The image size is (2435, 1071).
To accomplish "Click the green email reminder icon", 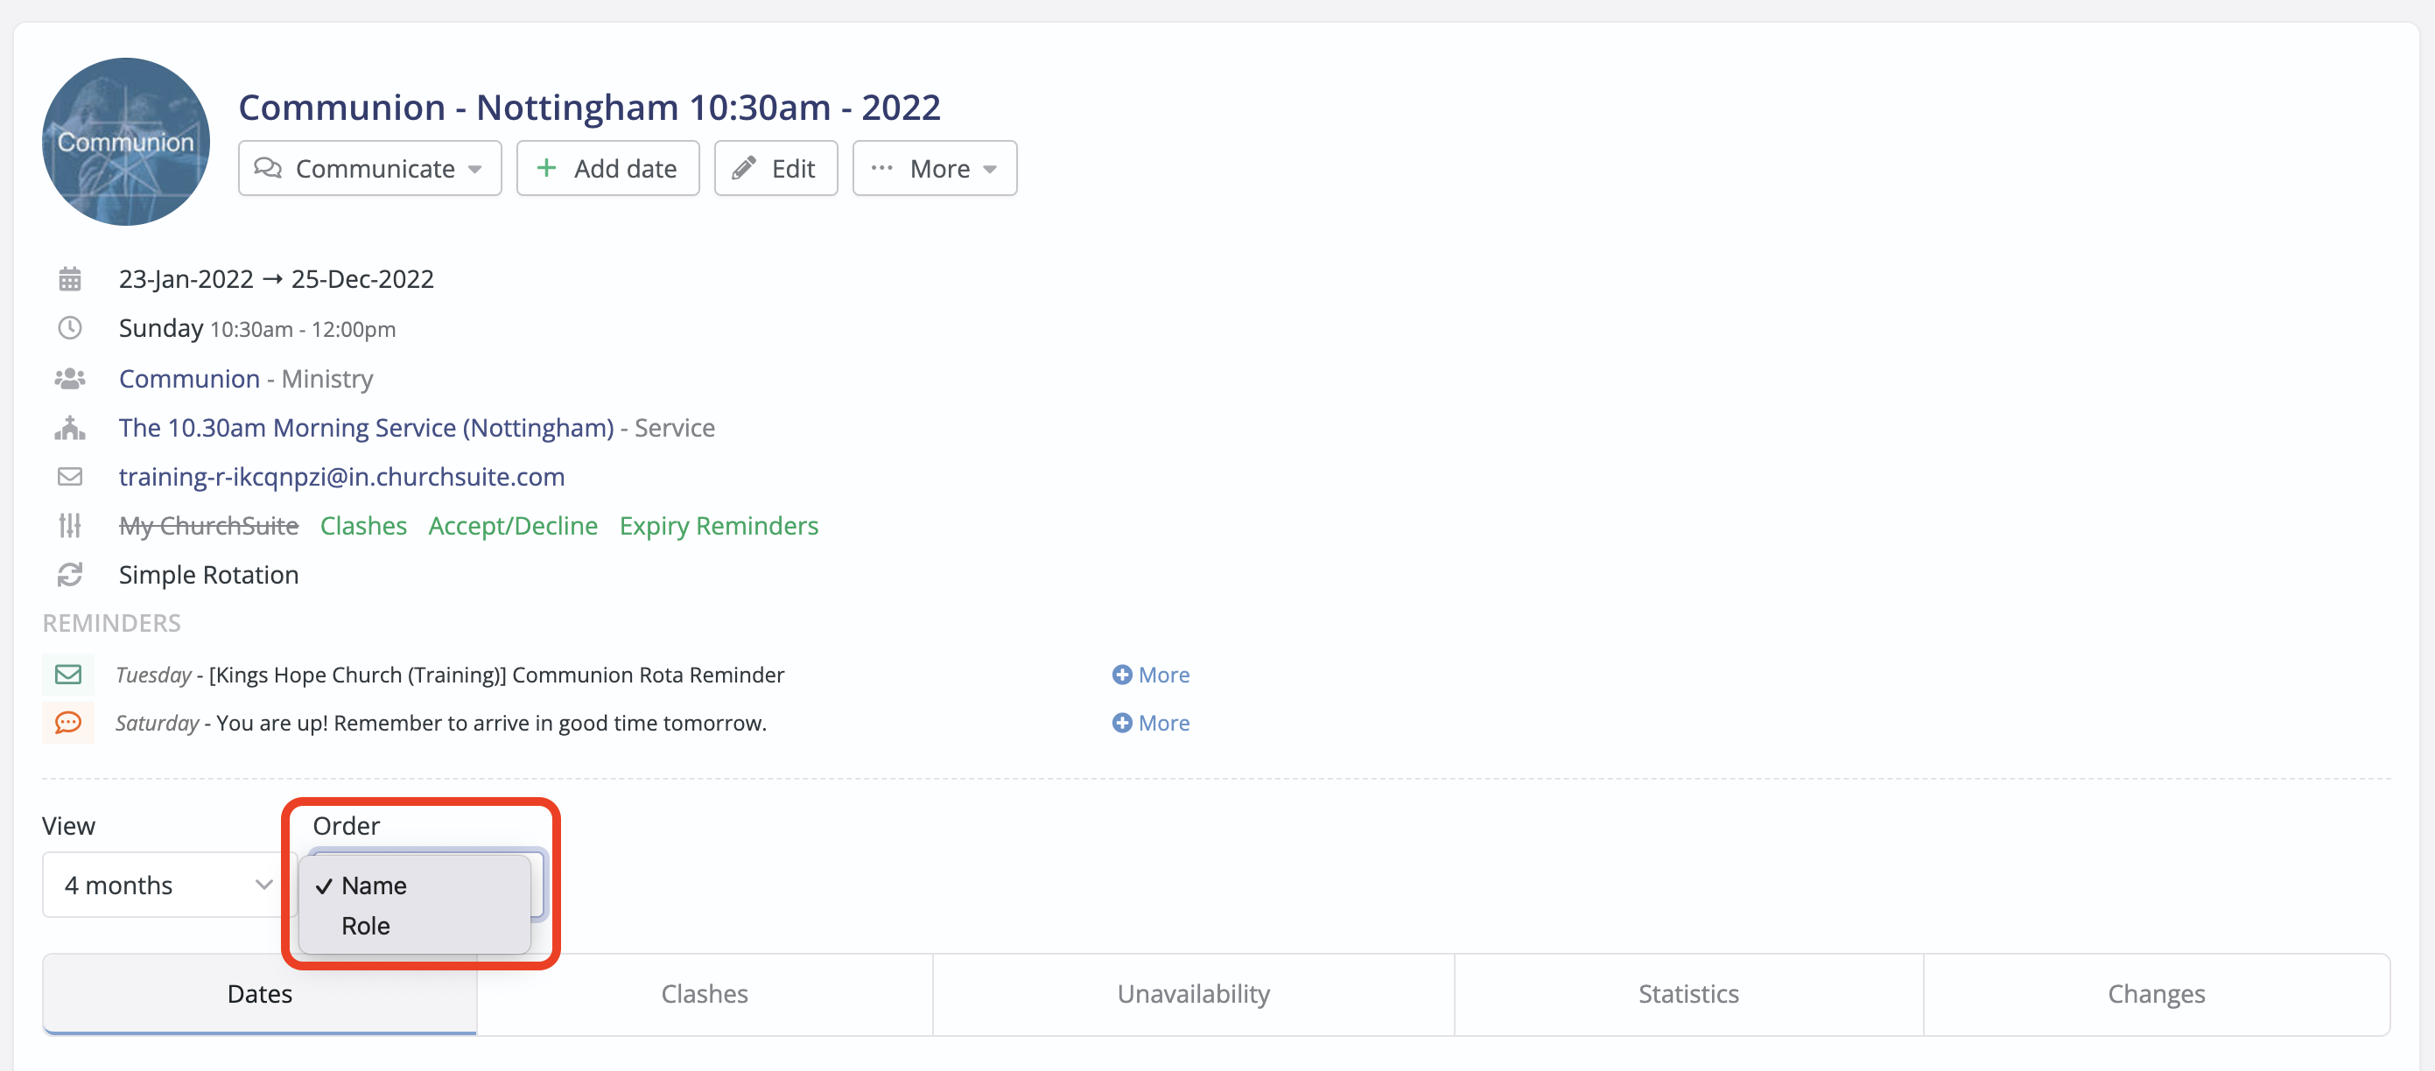I will [68, 675].
